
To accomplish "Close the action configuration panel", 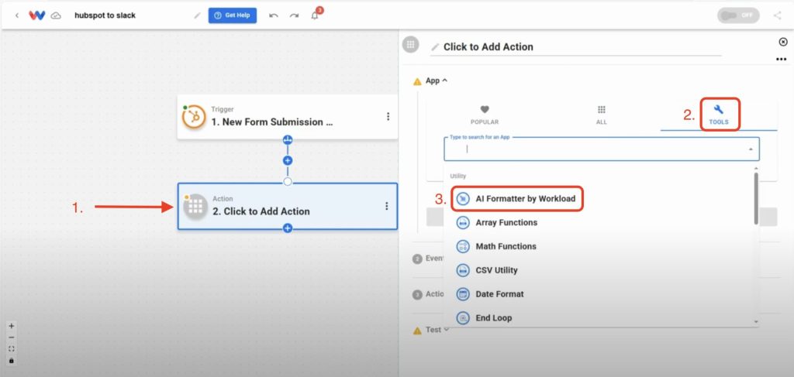I will (783, 42).
